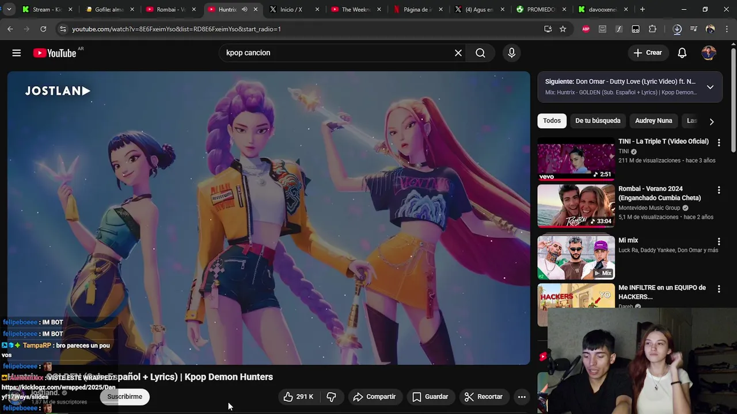Screen dimensions: 737x414
Task: Bookmark this page with the star
Action: (x=563, y=29)
